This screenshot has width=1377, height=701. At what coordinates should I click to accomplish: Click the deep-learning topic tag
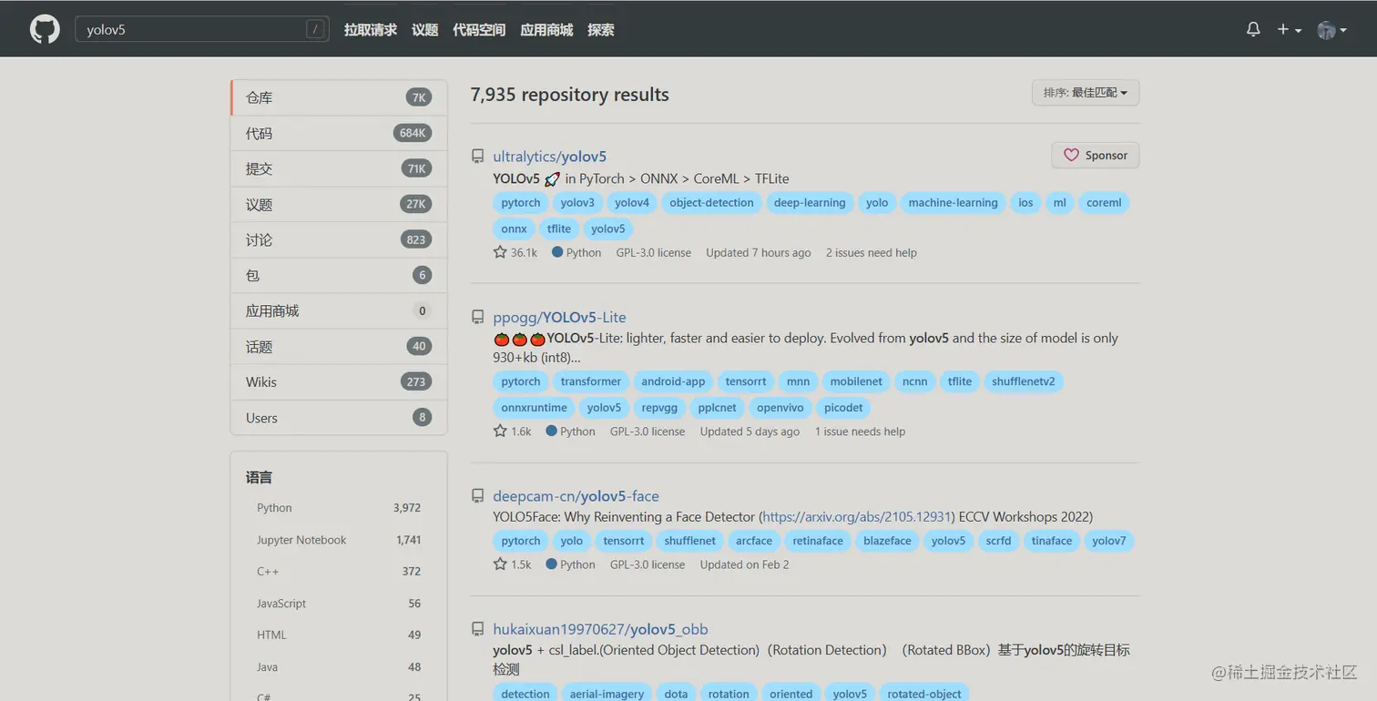click(810, 203)
